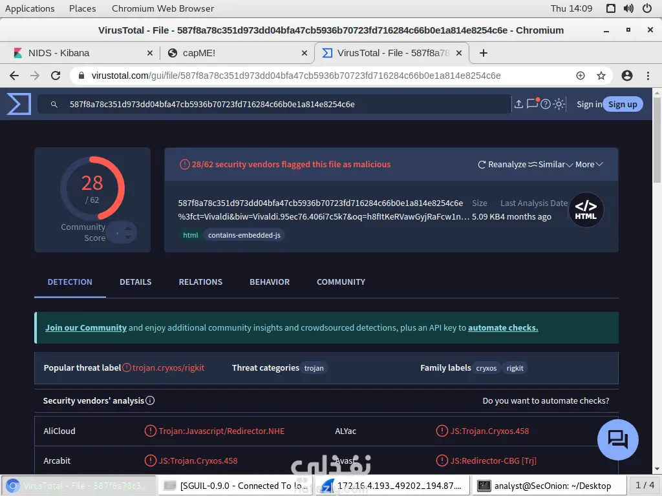Screen dimensions: 662x496
Task: Open the notifications flag icon
Action: coord(533,103)
